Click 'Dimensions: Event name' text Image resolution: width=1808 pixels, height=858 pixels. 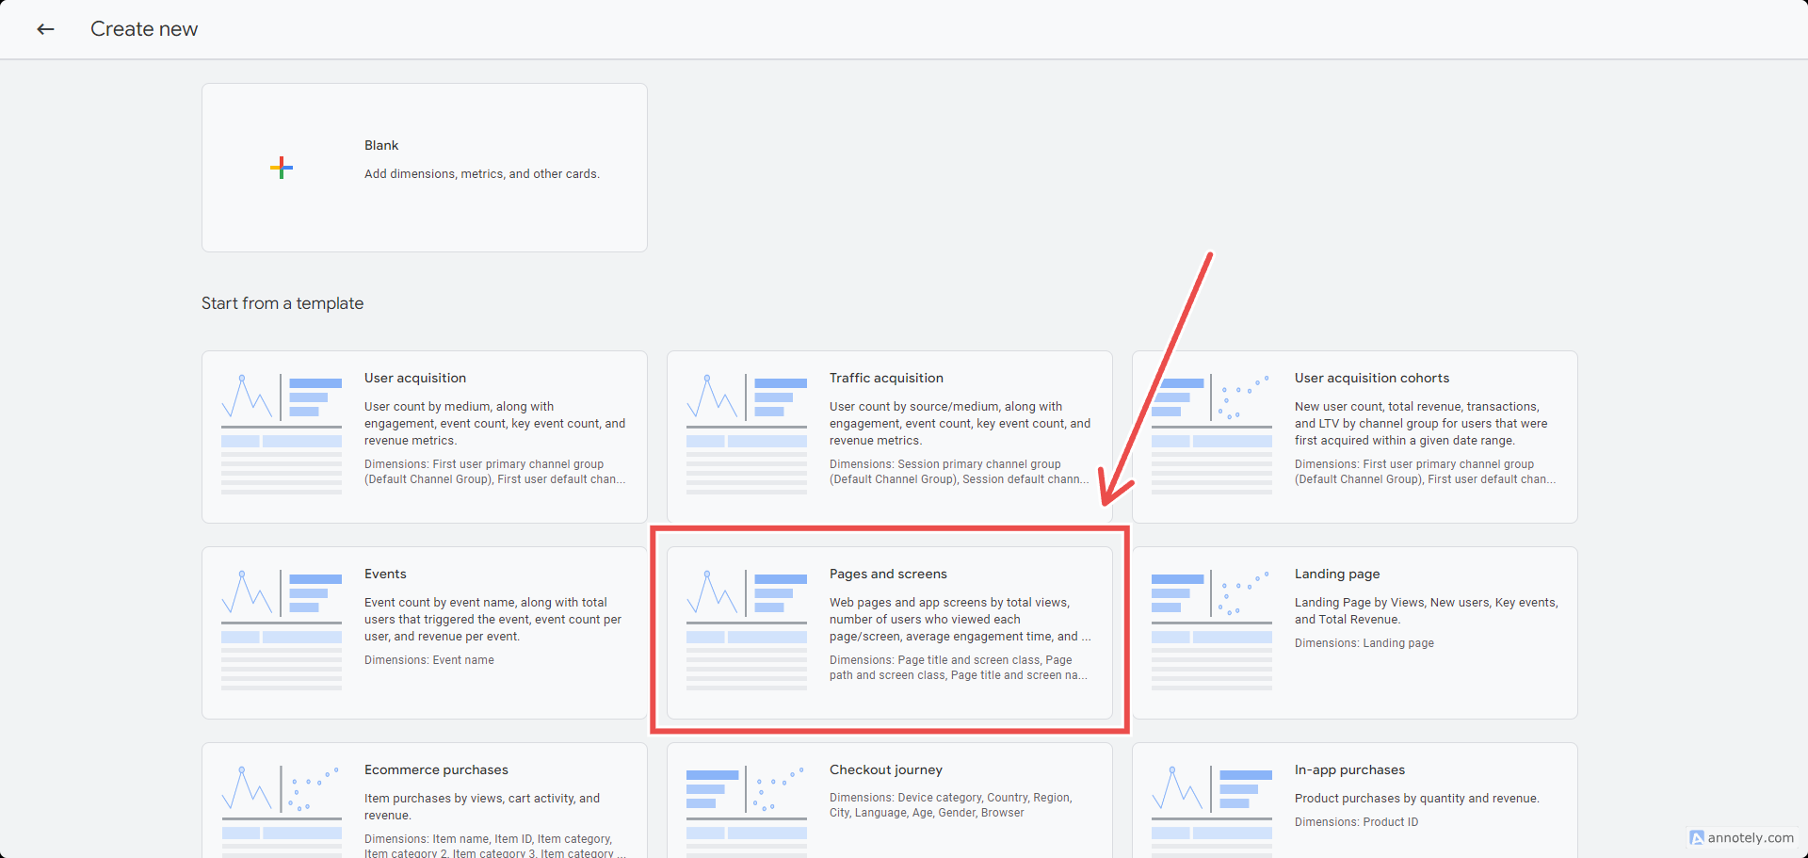pos(429,660)
